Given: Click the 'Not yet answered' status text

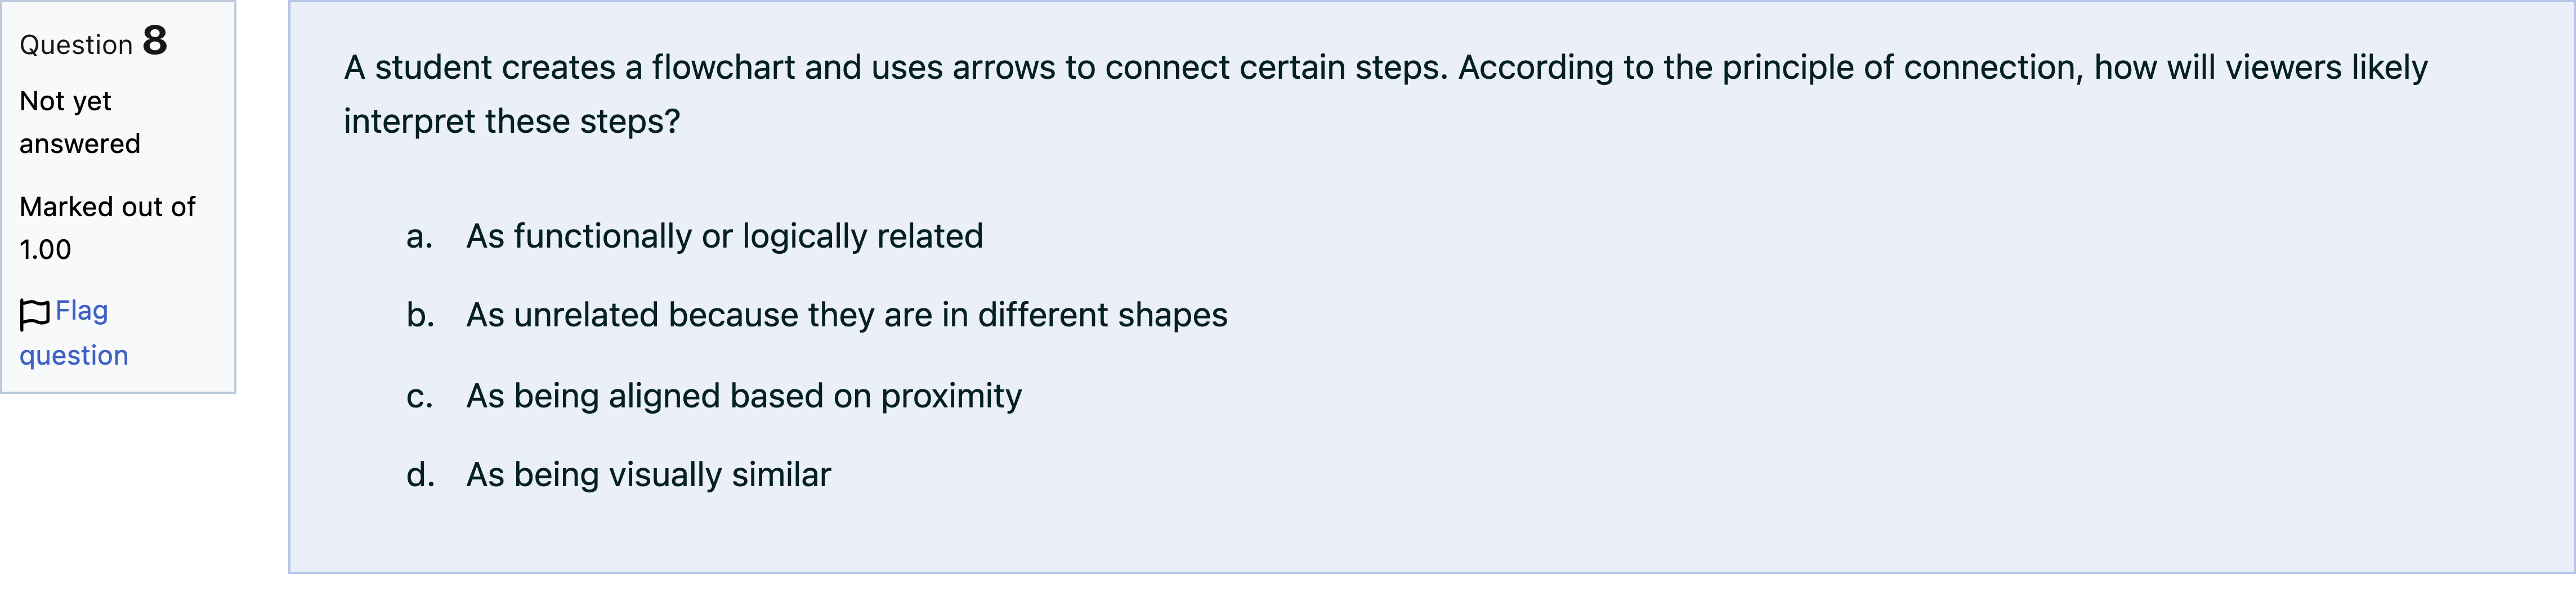Looking at the screenshot, I should pos(80,122).
